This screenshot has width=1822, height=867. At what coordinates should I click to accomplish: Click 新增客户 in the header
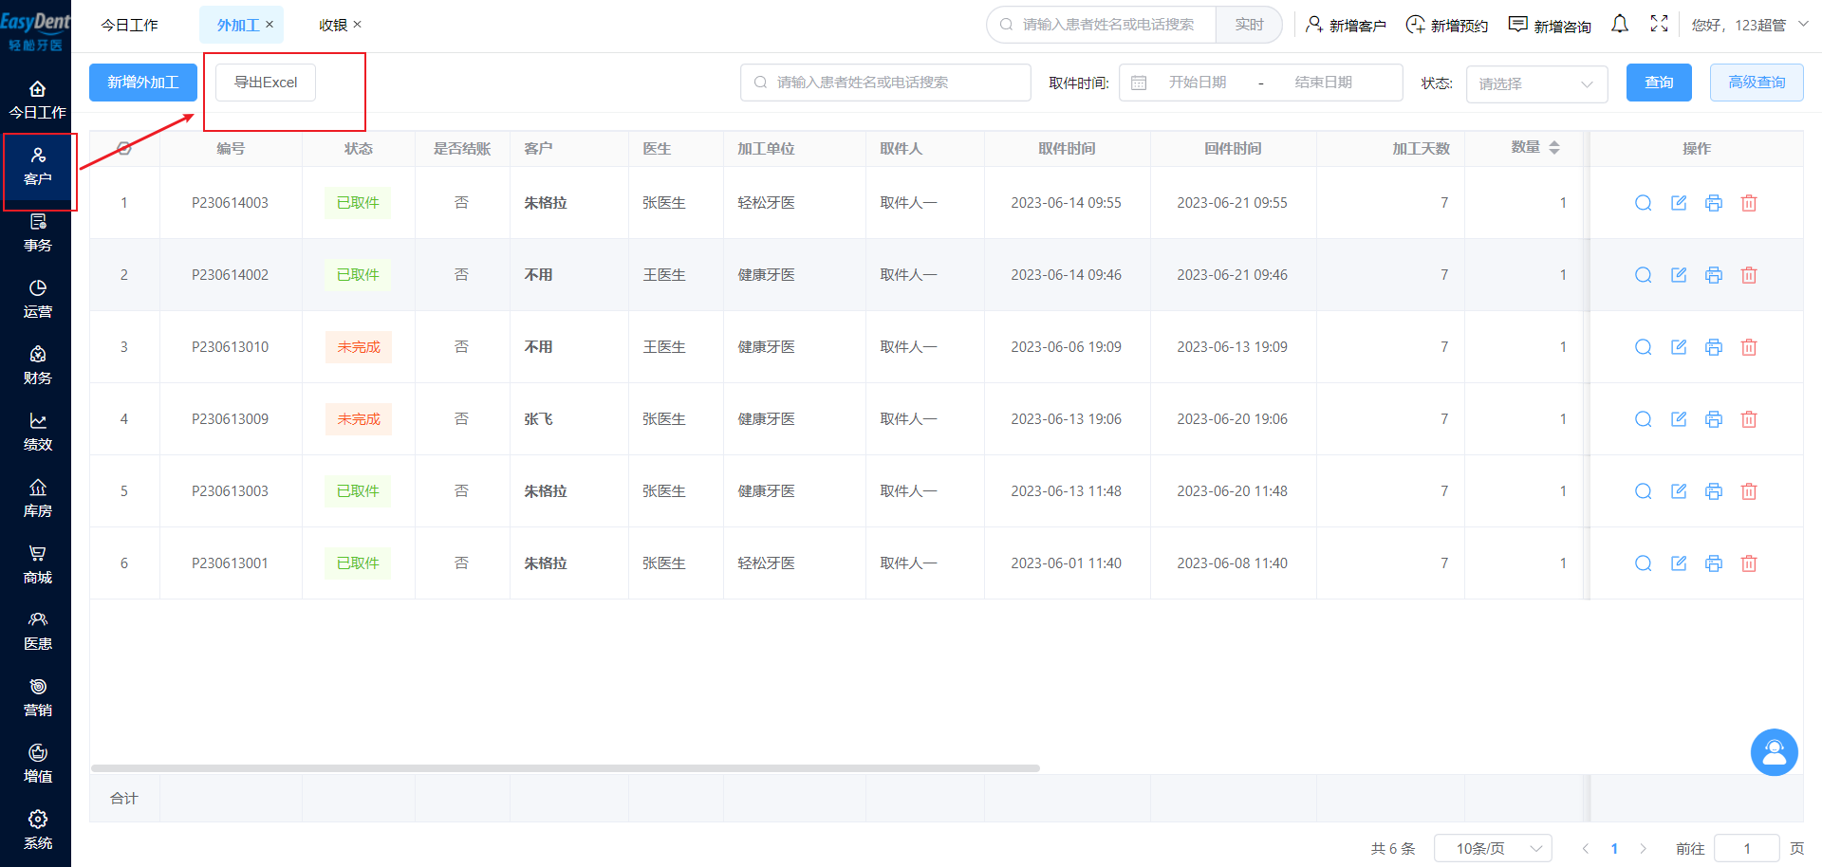coord(1346,25)
